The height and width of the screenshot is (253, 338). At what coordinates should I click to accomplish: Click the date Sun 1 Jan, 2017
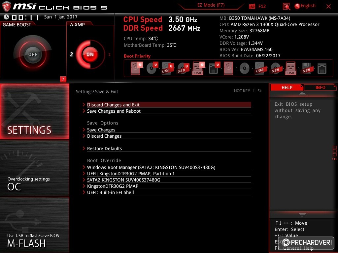coord(61,17)
